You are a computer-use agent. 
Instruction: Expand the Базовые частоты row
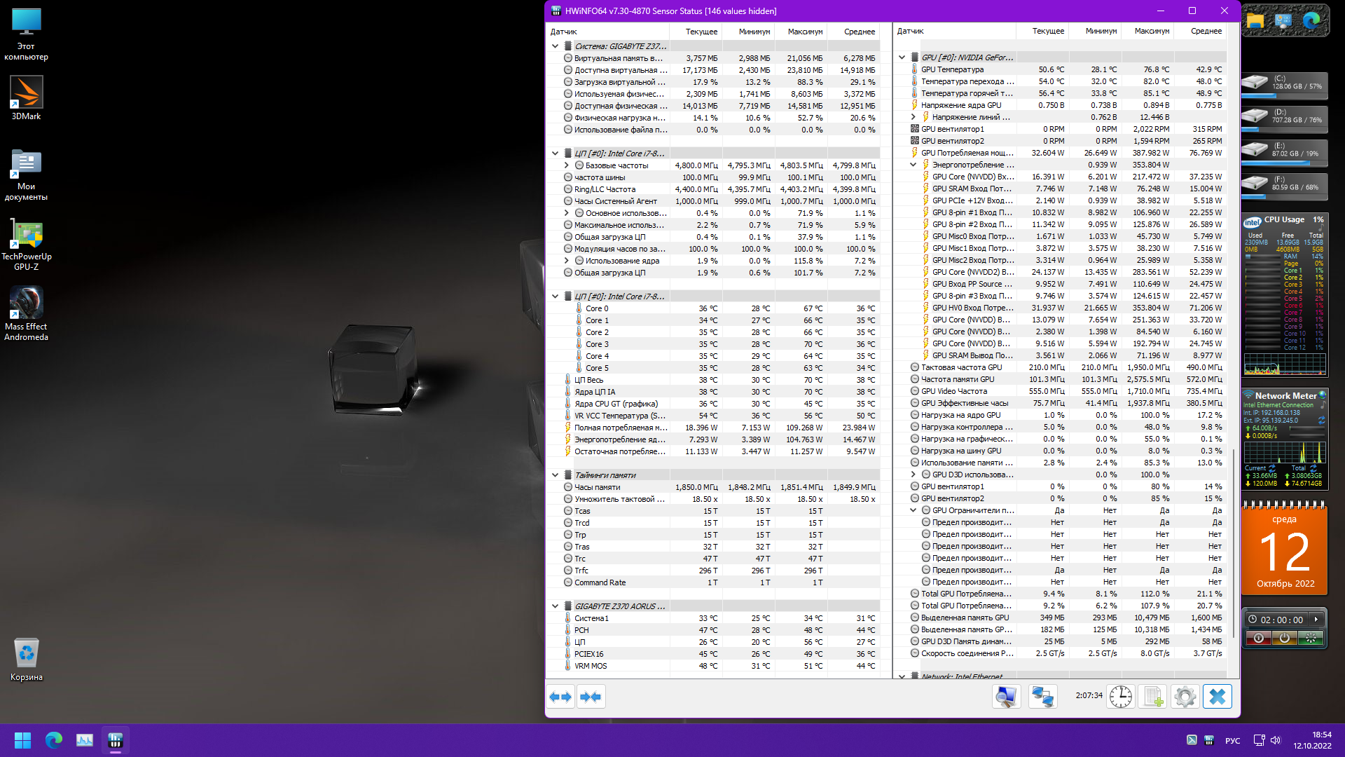coord(566,165)
